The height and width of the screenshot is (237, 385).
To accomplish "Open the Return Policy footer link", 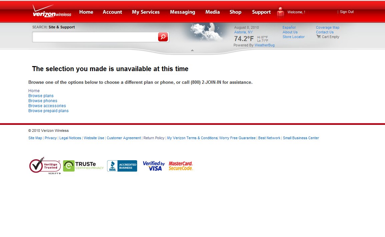I will tap(154, 138).
